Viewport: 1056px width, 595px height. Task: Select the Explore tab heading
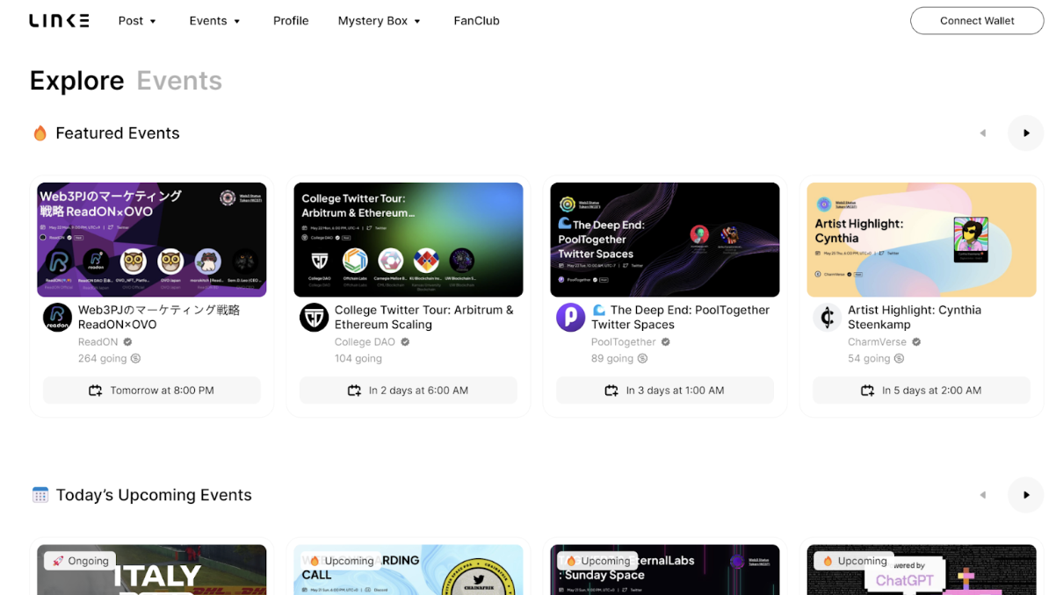[x=77, y=81]
